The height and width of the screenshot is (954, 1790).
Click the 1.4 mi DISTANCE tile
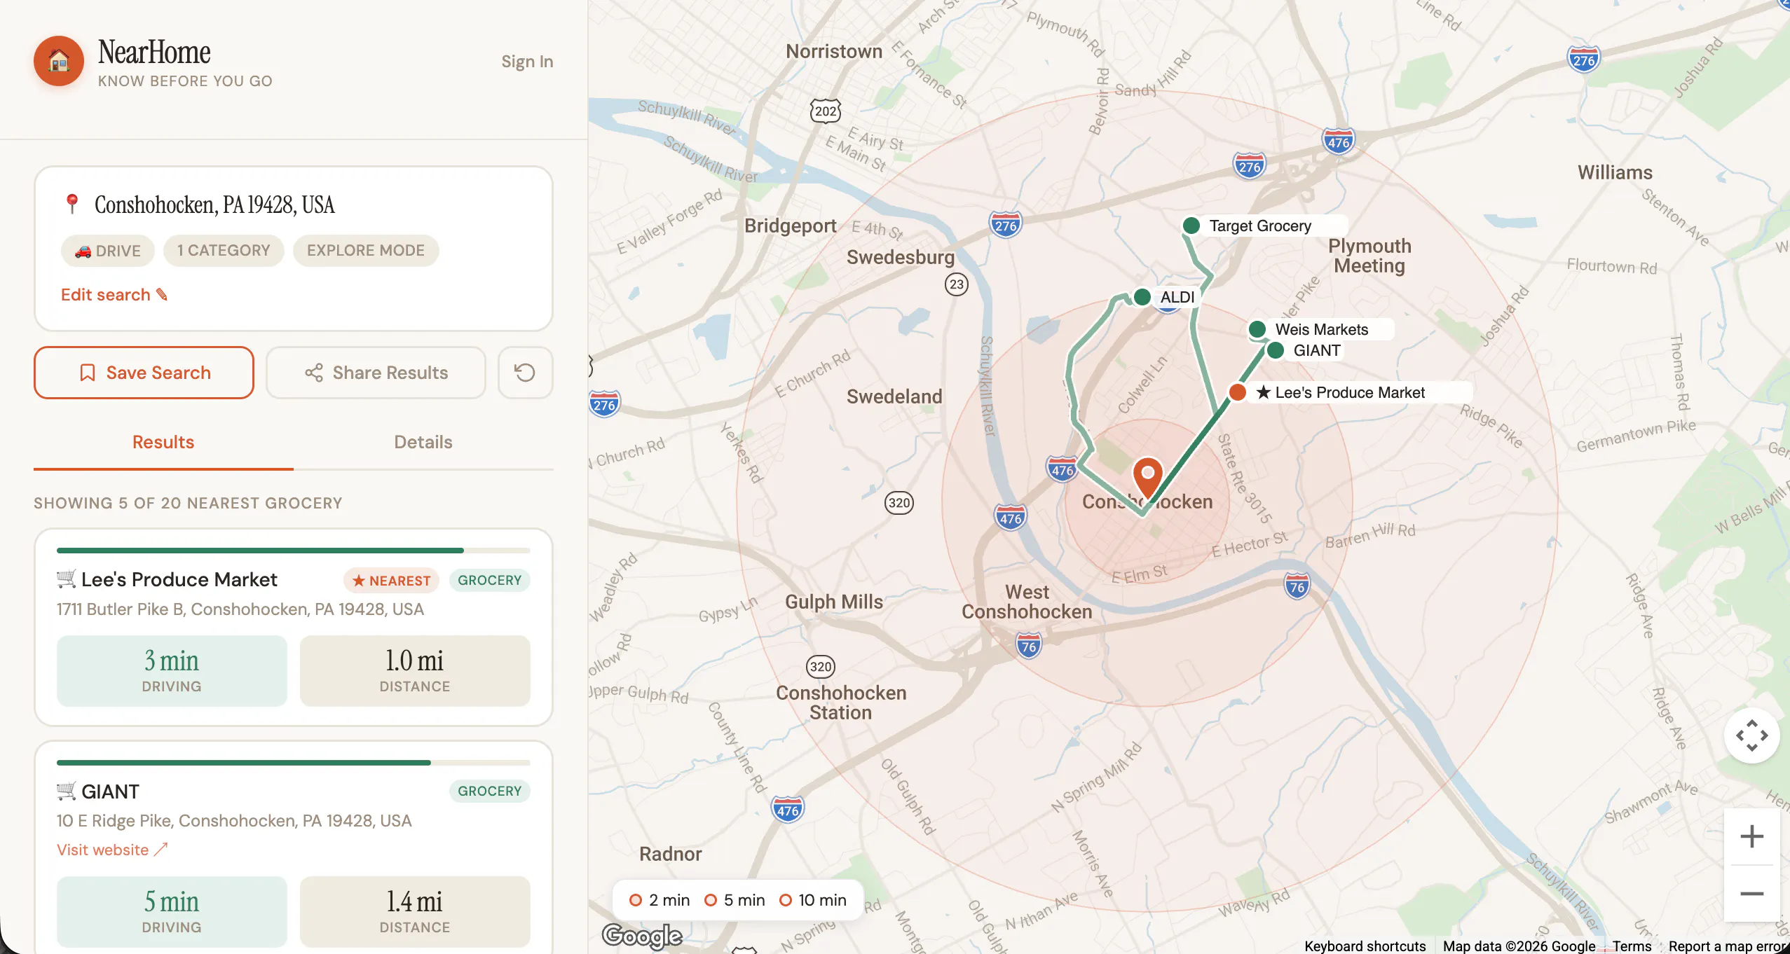coord(415,912)
